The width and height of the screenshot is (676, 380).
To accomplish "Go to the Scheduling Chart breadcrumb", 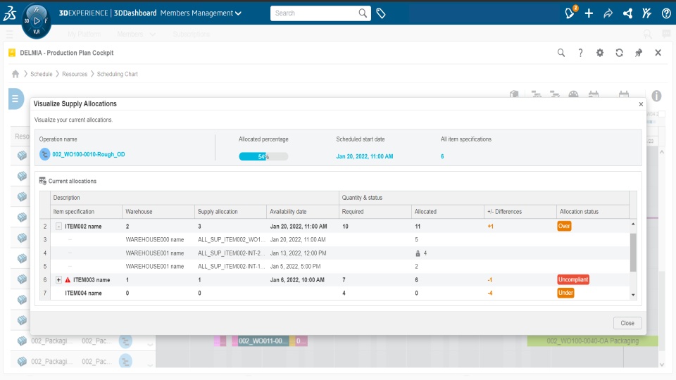I will pyautogui.click(x=118, y=74).
